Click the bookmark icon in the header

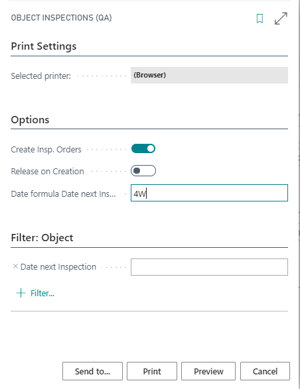coord(260,19)
